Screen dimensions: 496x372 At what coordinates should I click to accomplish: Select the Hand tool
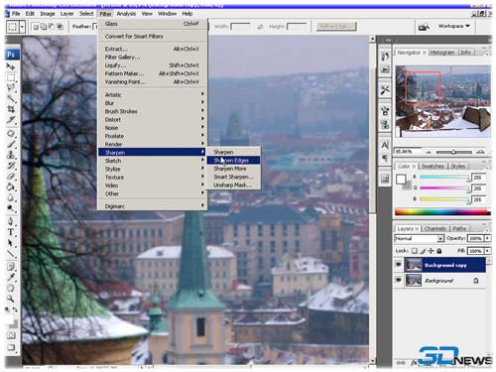11,288
